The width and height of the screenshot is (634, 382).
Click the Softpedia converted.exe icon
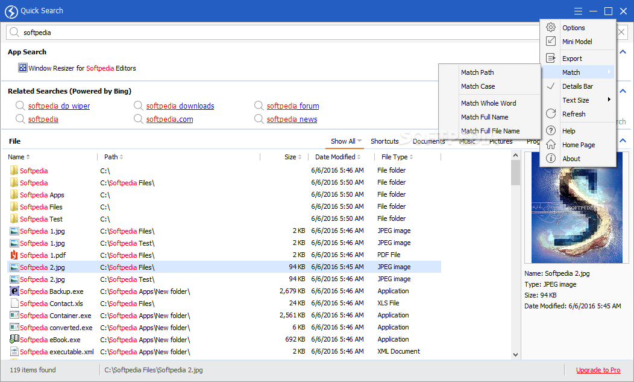click(x=14, y=327)
